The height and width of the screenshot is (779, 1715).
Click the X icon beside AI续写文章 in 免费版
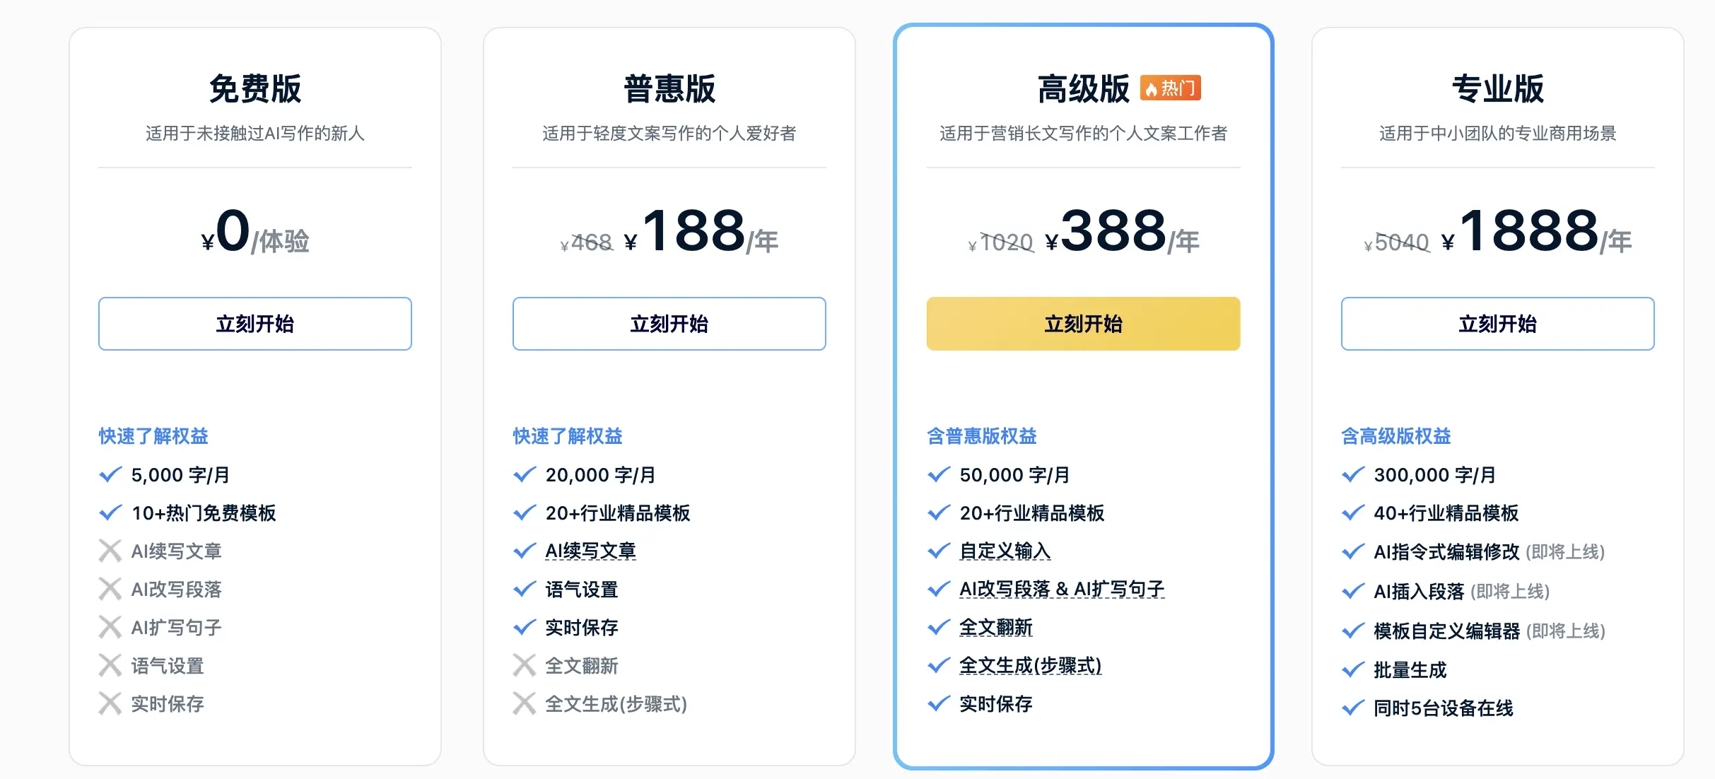(110, 551)
